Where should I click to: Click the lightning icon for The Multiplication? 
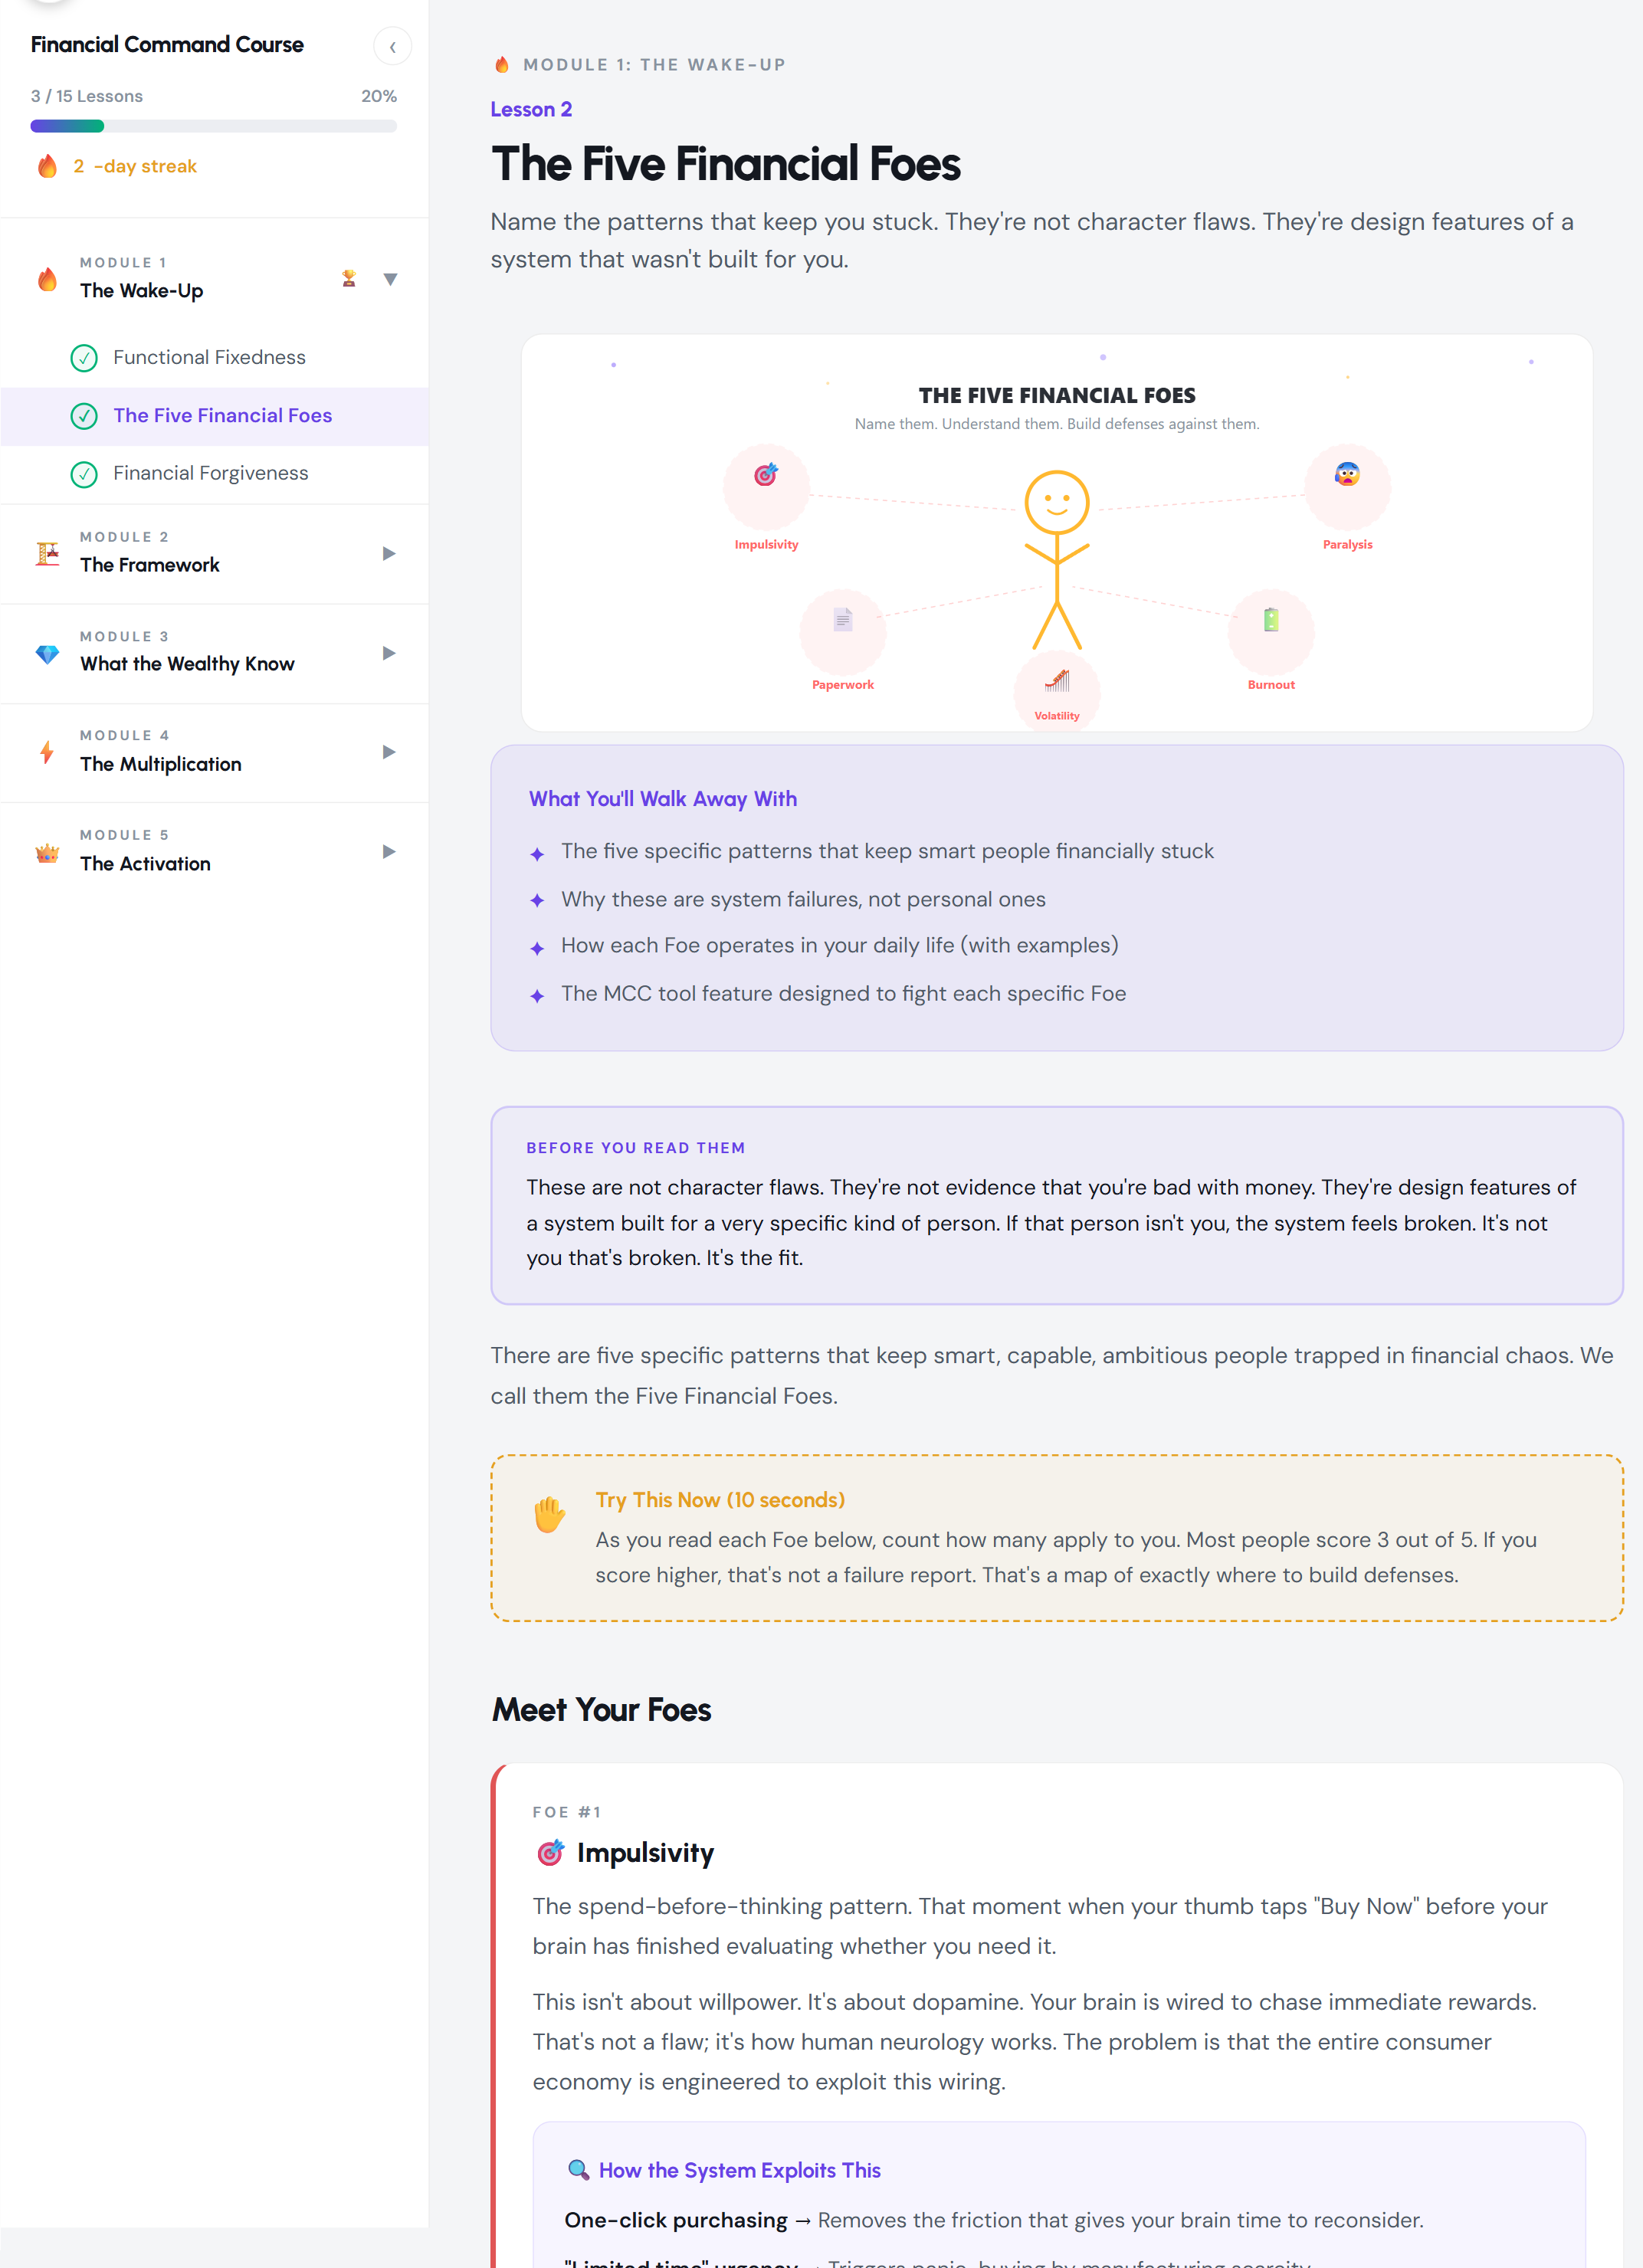click(46, 752)
